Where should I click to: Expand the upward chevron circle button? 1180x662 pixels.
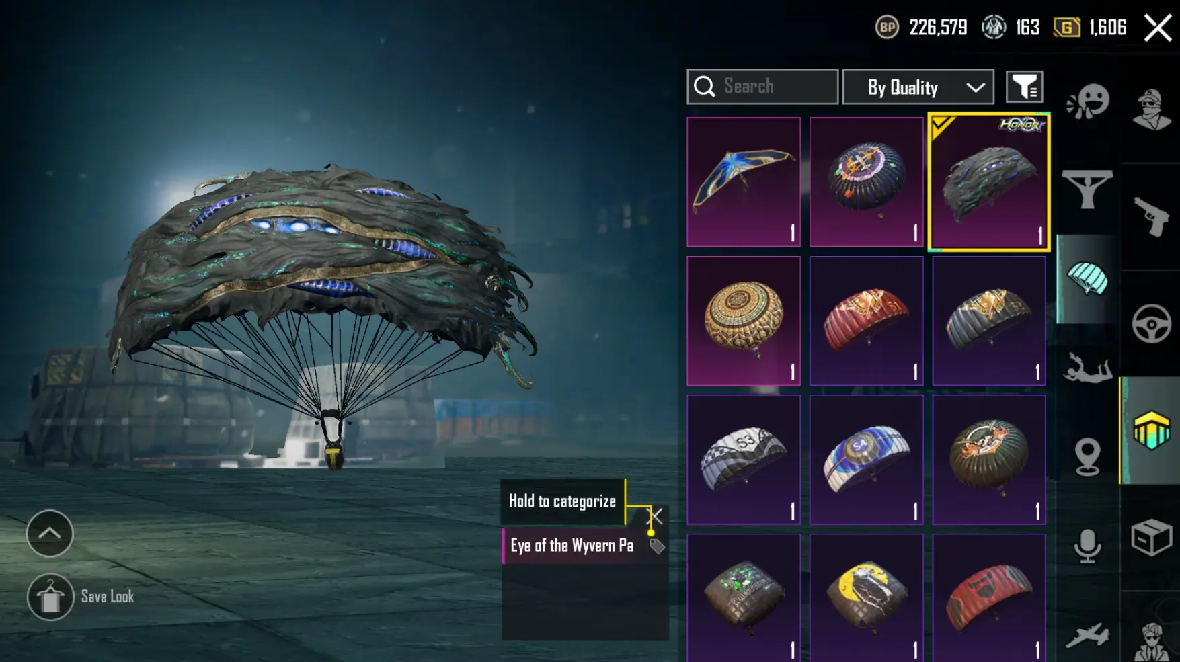point(50,534)
